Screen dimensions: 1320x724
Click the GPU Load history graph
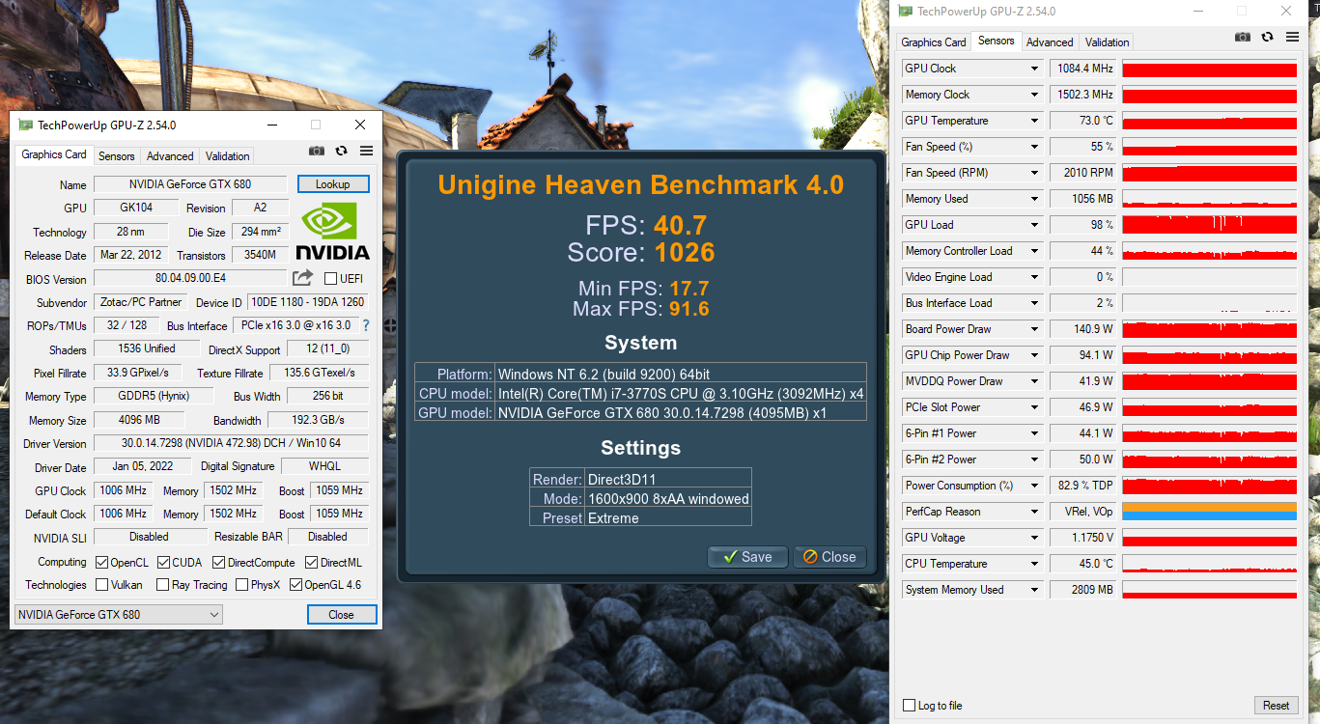click(x=1210, y=225)
